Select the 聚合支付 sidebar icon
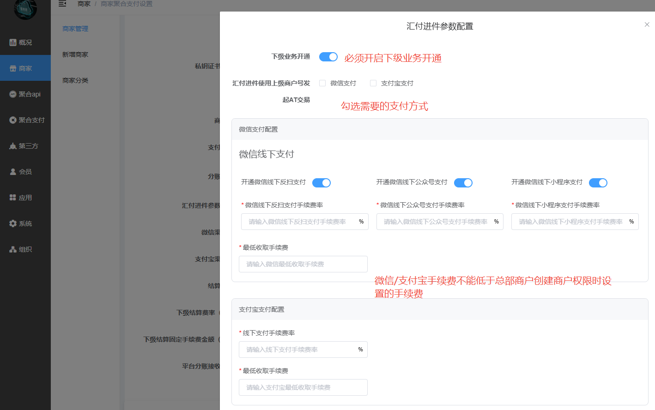The image size is (655, 410). tap(13, 120)
